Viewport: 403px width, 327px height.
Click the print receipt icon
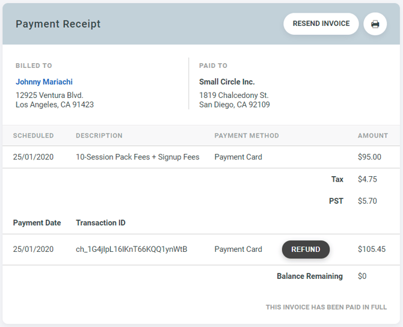375,24
